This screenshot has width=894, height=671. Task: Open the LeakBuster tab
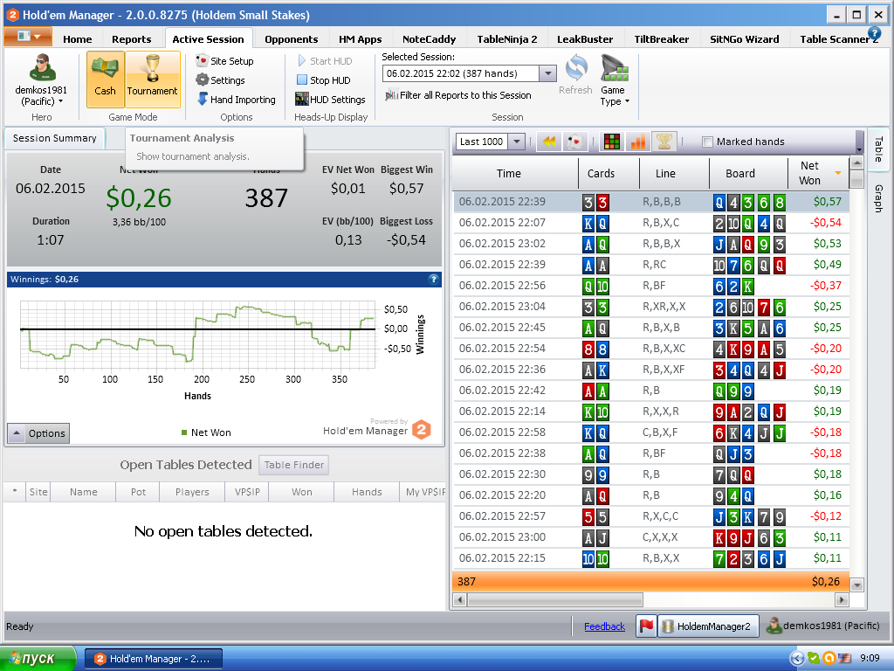[x=584, y=38]
